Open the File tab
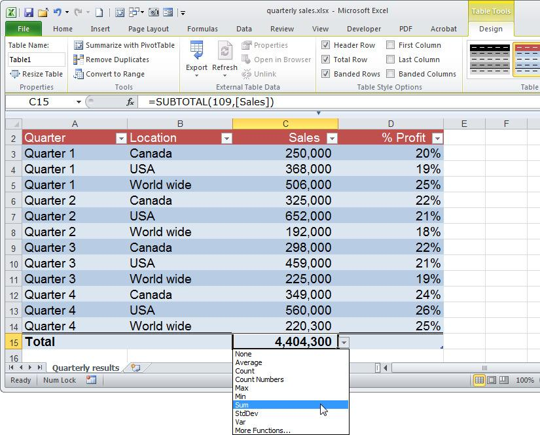Screen dimensions: 540x435 24,29
